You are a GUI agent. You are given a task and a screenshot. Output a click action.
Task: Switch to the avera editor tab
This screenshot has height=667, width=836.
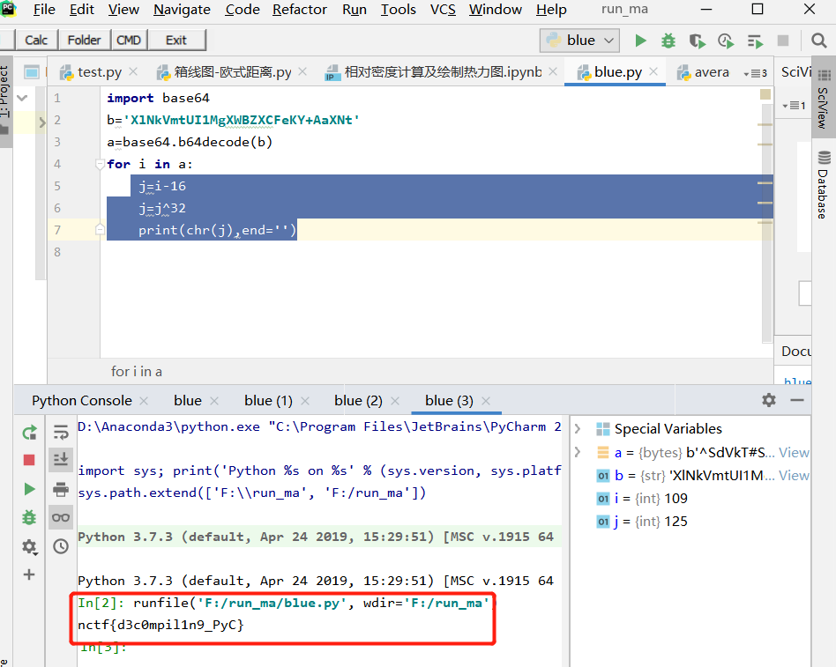[x=704, y=72]
